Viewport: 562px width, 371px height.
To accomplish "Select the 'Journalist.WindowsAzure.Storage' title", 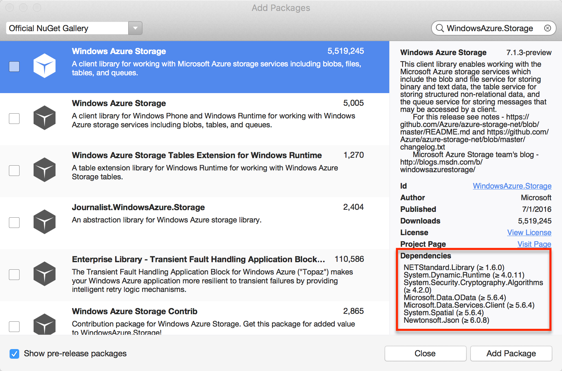I will [138, 207].
